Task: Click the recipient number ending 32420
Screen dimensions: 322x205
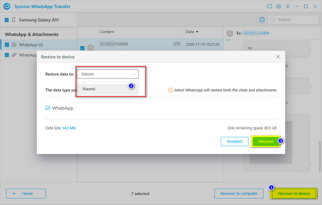Action: click(256, 33)
